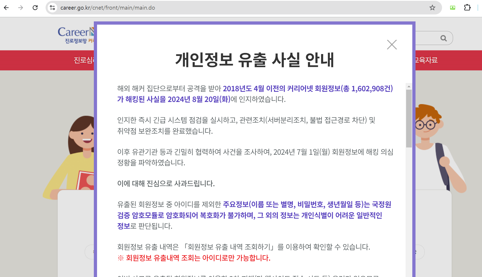Click the highlighted text 2018년도 4월 이전의 커리어넷 회원정보
482x277 pixels.
click(282, 89)
